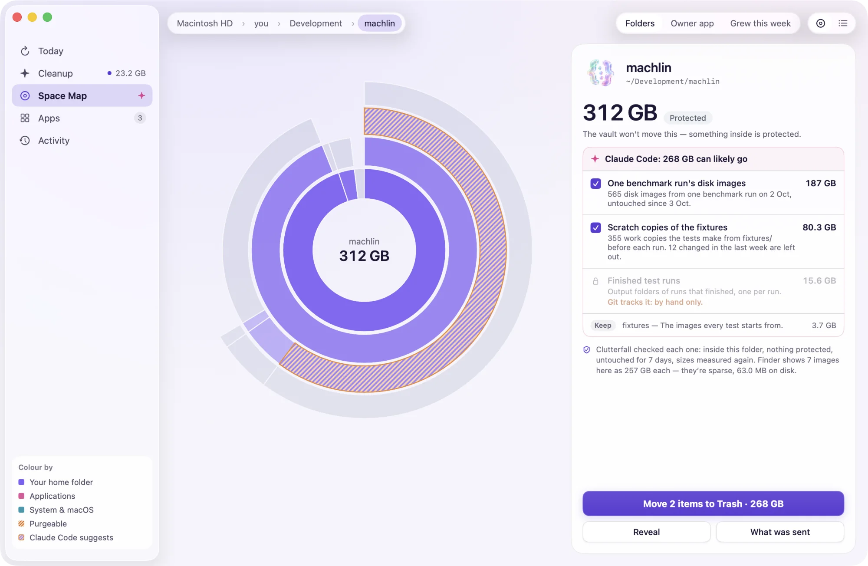Click the Applications colour swatch
The image size is (868, 566).
(21, 496)
